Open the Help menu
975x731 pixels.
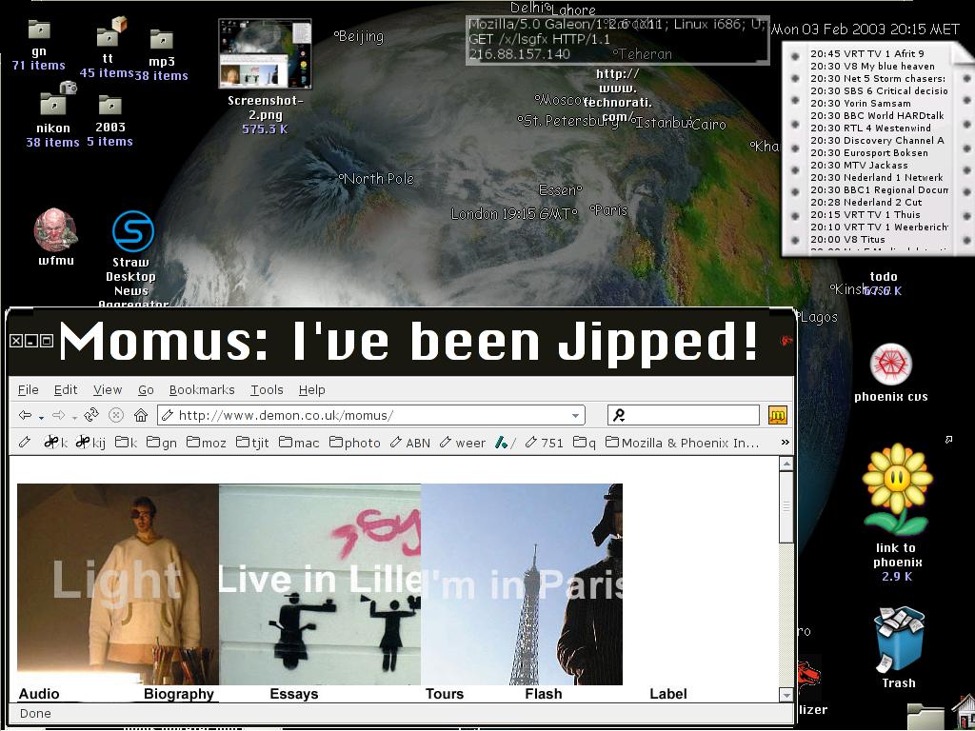click(311, 389)
